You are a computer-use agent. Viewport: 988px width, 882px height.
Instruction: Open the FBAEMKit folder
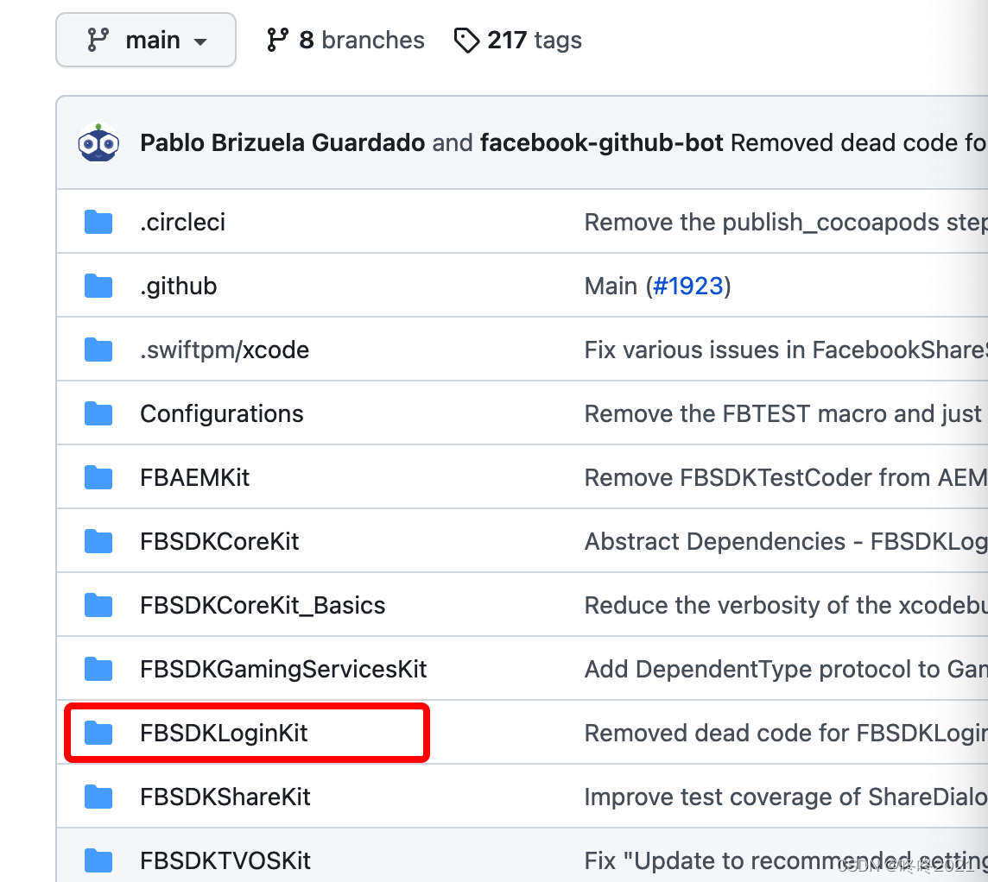pyautogui.click(x=194, y=478)
